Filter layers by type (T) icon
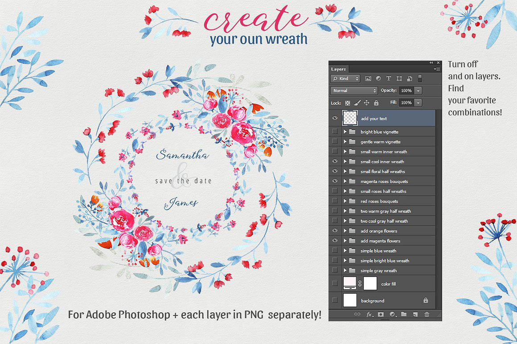The height and width of the screenshot is (344, 517). (388, 78)
